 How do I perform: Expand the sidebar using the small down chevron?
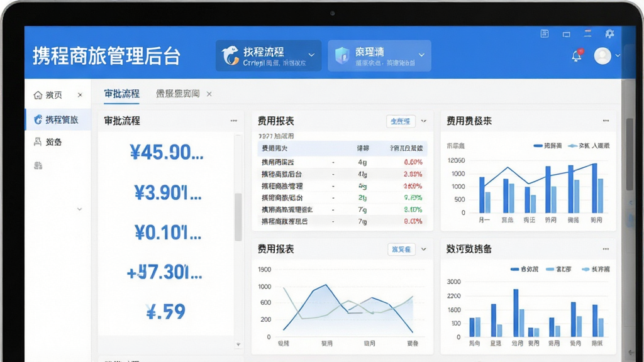tap(79, 209)
